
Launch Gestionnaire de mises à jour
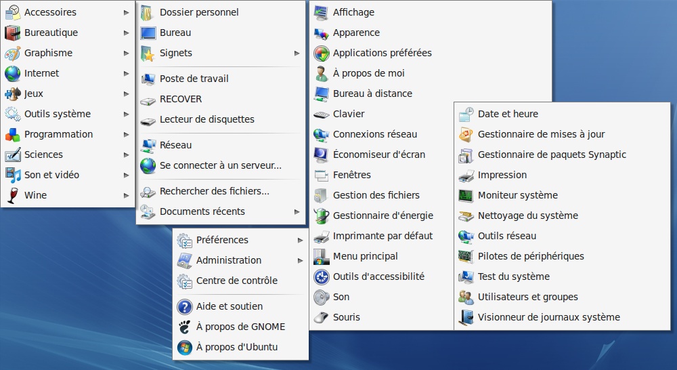coord(562,134)
